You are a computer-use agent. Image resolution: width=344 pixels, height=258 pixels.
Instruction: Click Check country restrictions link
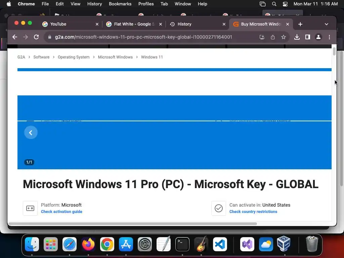tap(253, 212)
